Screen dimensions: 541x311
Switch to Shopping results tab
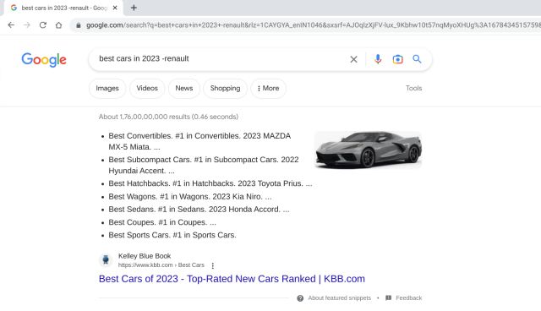pos(225,88)
